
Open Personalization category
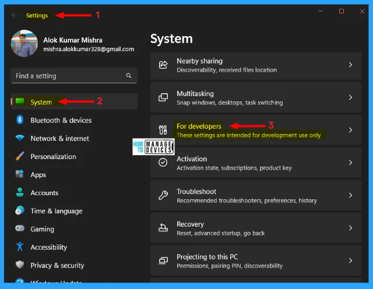tap(53, 157)
